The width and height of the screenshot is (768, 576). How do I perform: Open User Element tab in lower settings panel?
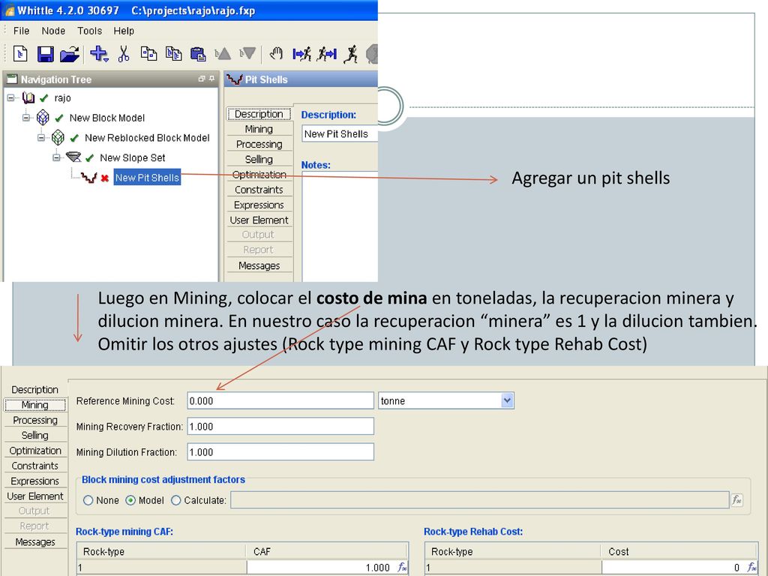pyautogui.click(x=35, y=496)
